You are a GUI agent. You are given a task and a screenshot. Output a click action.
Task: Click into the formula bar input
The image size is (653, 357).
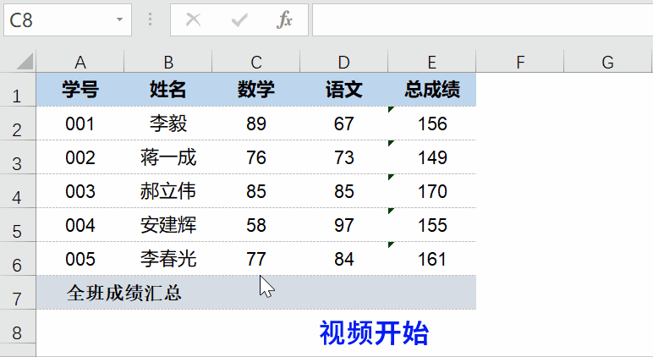click(x=483, y=19)
